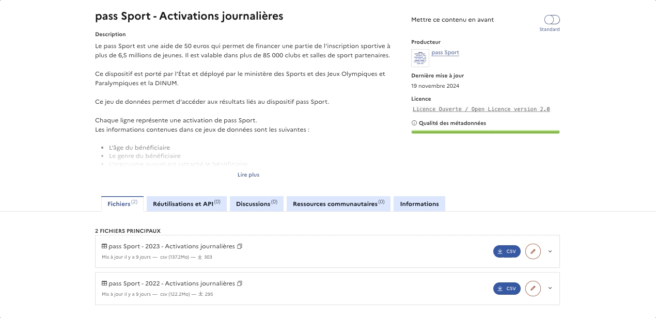Click the '2 FICHIERS PRINCIPAUX' heading

(128, 231)
